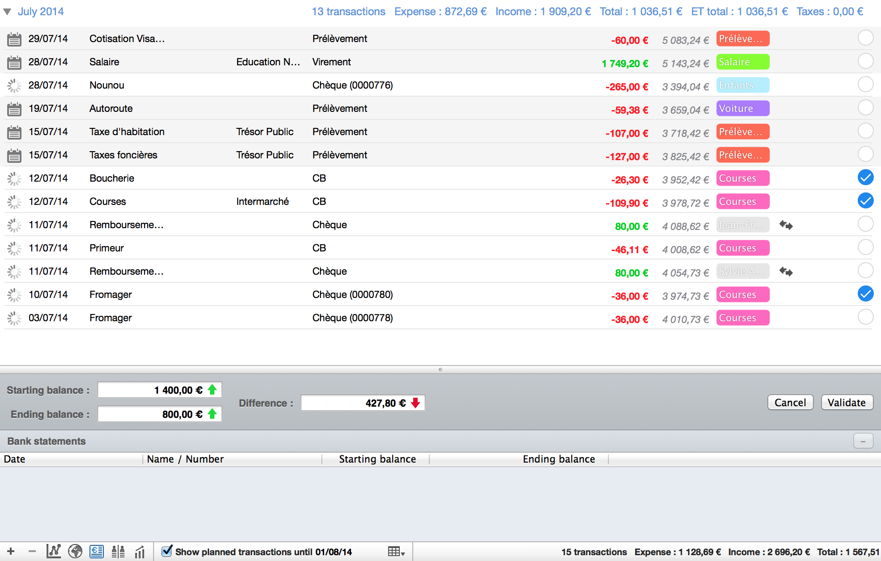
Task: Open the table columns dropdown
Action: [x=396, y=552]
